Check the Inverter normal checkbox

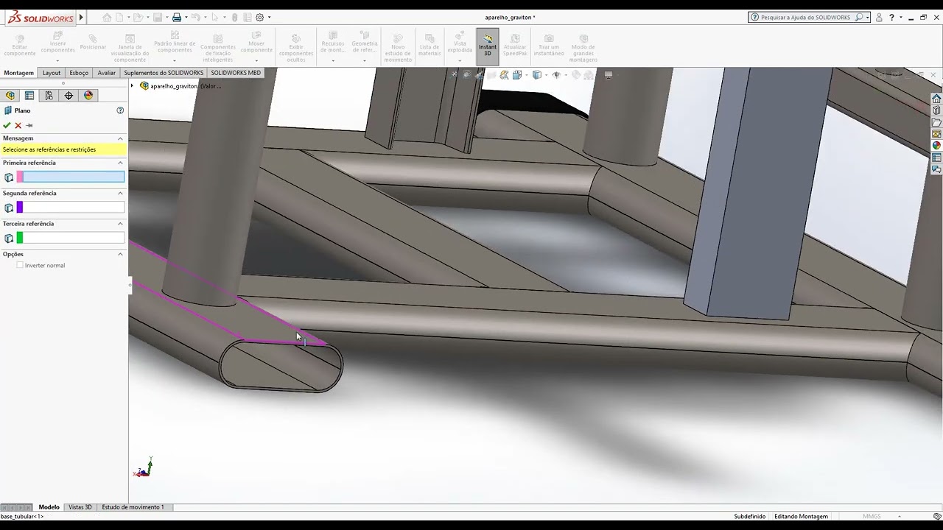click(20, 265)
